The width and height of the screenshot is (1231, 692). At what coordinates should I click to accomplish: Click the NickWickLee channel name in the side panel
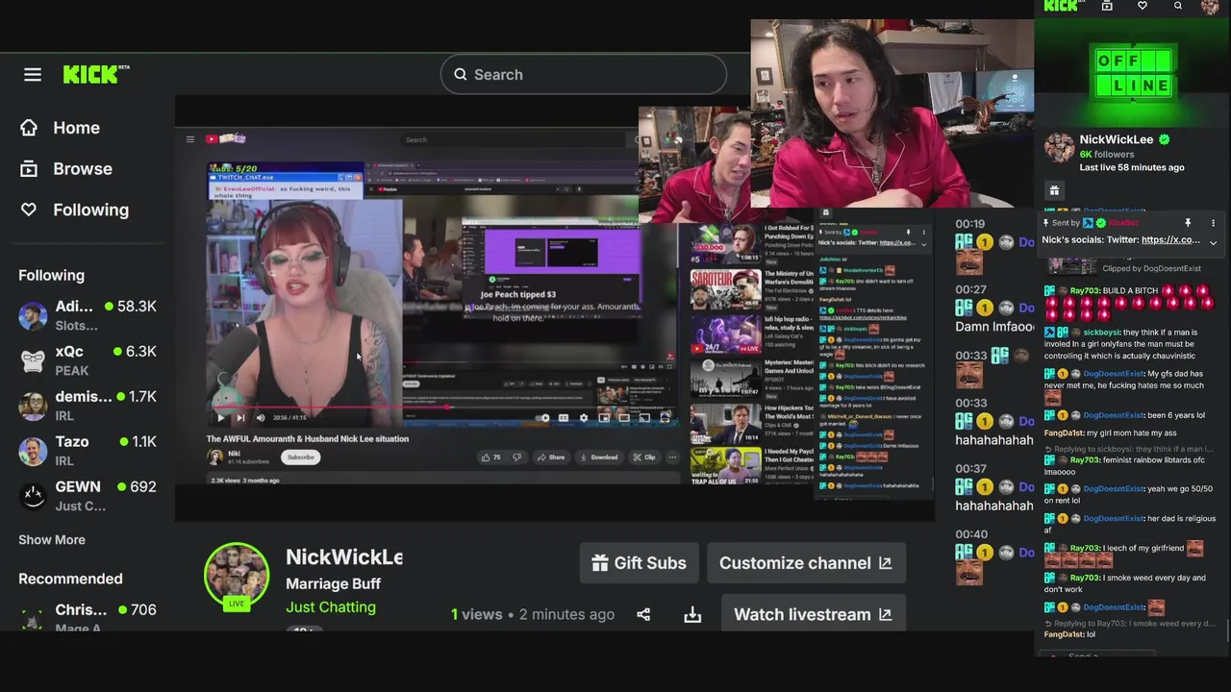coord(1116,139)
